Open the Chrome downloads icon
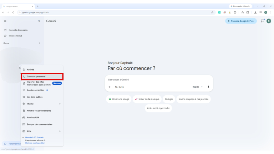 tap(255, 12)
